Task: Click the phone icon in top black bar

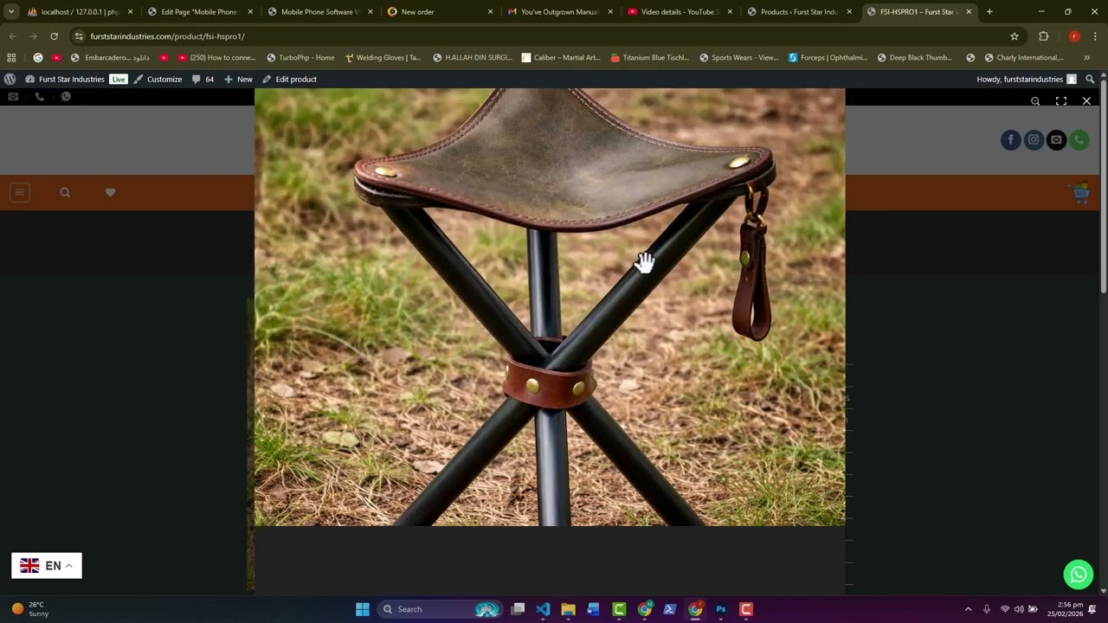Action: click(x=39, y=97)
